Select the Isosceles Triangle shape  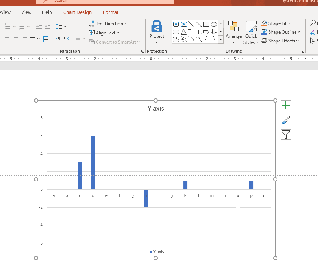[184, 32]
